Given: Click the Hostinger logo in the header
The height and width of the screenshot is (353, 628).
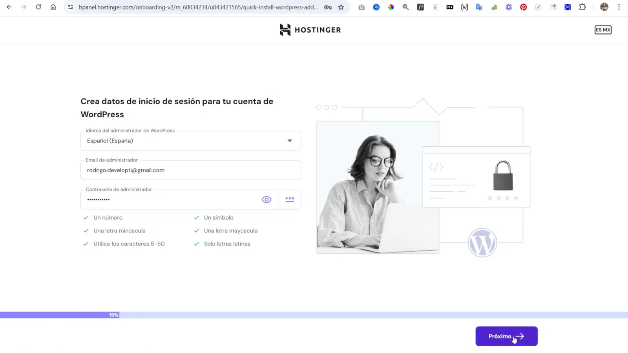Looking at the screenshot, I should pyautogui.click(x=310, y=30).
